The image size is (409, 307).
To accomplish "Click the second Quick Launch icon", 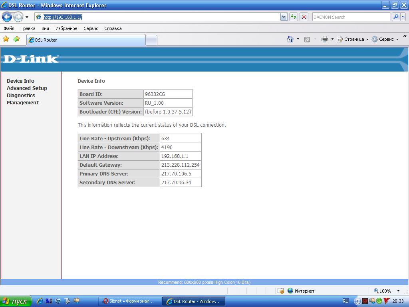I will point(48,301).
